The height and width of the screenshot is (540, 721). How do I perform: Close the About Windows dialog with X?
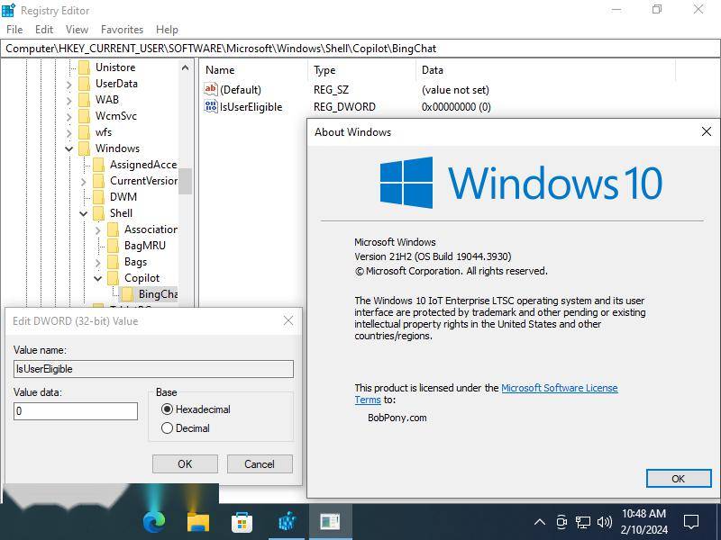(707, 131)
